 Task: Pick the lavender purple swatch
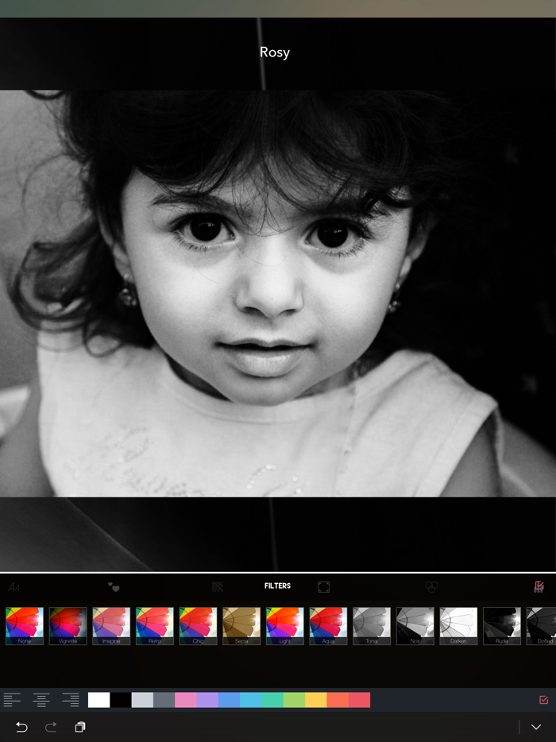point(208,700)
